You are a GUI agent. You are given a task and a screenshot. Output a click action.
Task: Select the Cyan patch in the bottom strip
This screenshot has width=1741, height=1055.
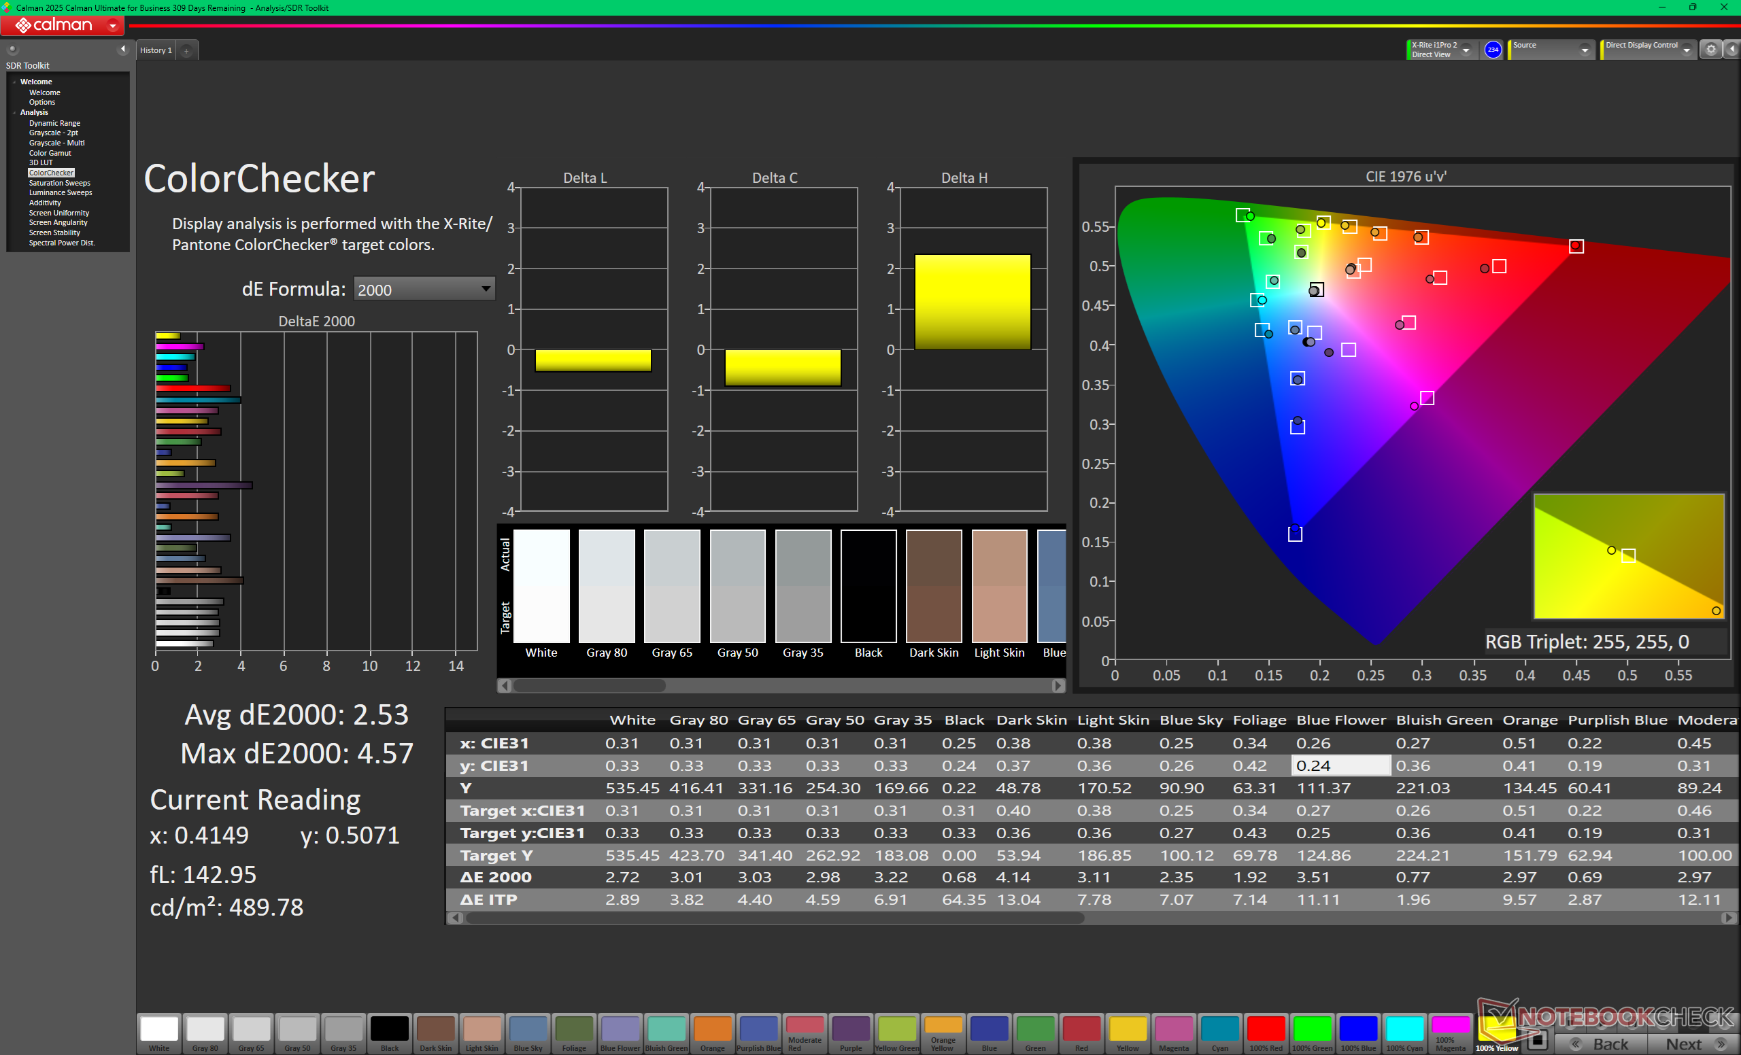click(1219, 1034)
